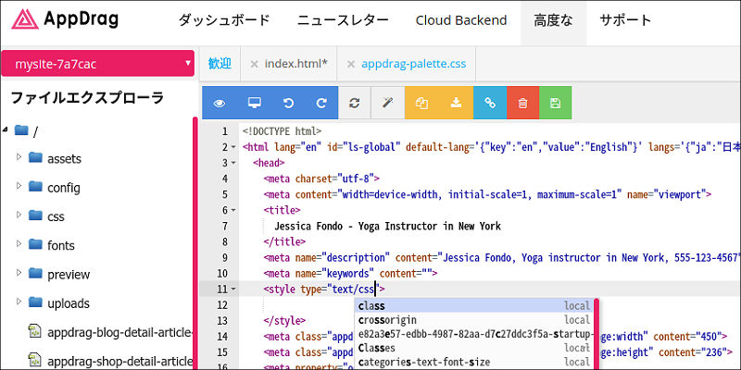Click the Jessica Fondo title text line
The height and width of the screenshot is (370, 741).
pyautogui.click(x=387, y=226)
